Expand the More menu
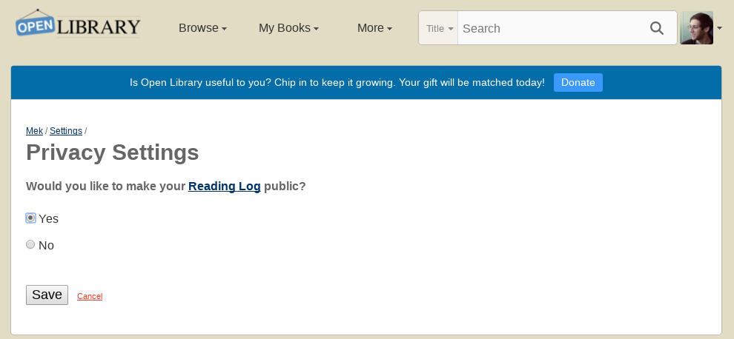 pos(374,28)
